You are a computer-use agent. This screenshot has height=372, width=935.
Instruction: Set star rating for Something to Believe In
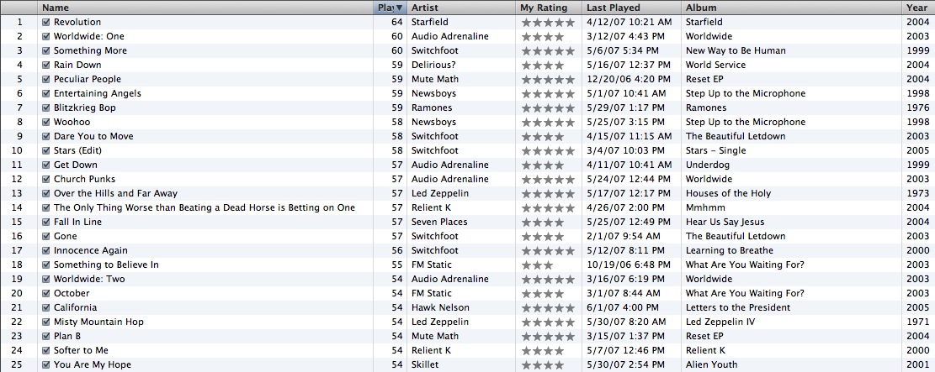click(x=537, y=265)
